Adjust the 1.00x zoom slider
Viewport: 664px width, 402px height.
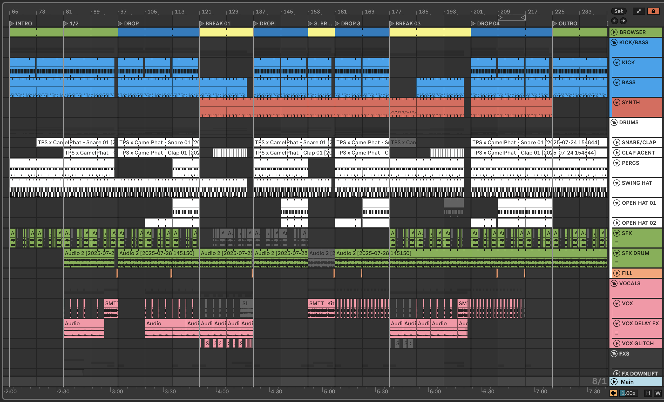coord(629,393)
